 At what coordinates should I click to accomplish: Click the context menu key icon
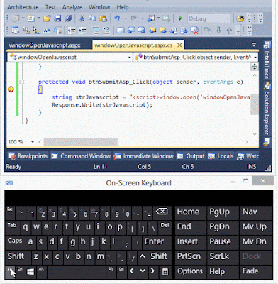click(165, 272)
